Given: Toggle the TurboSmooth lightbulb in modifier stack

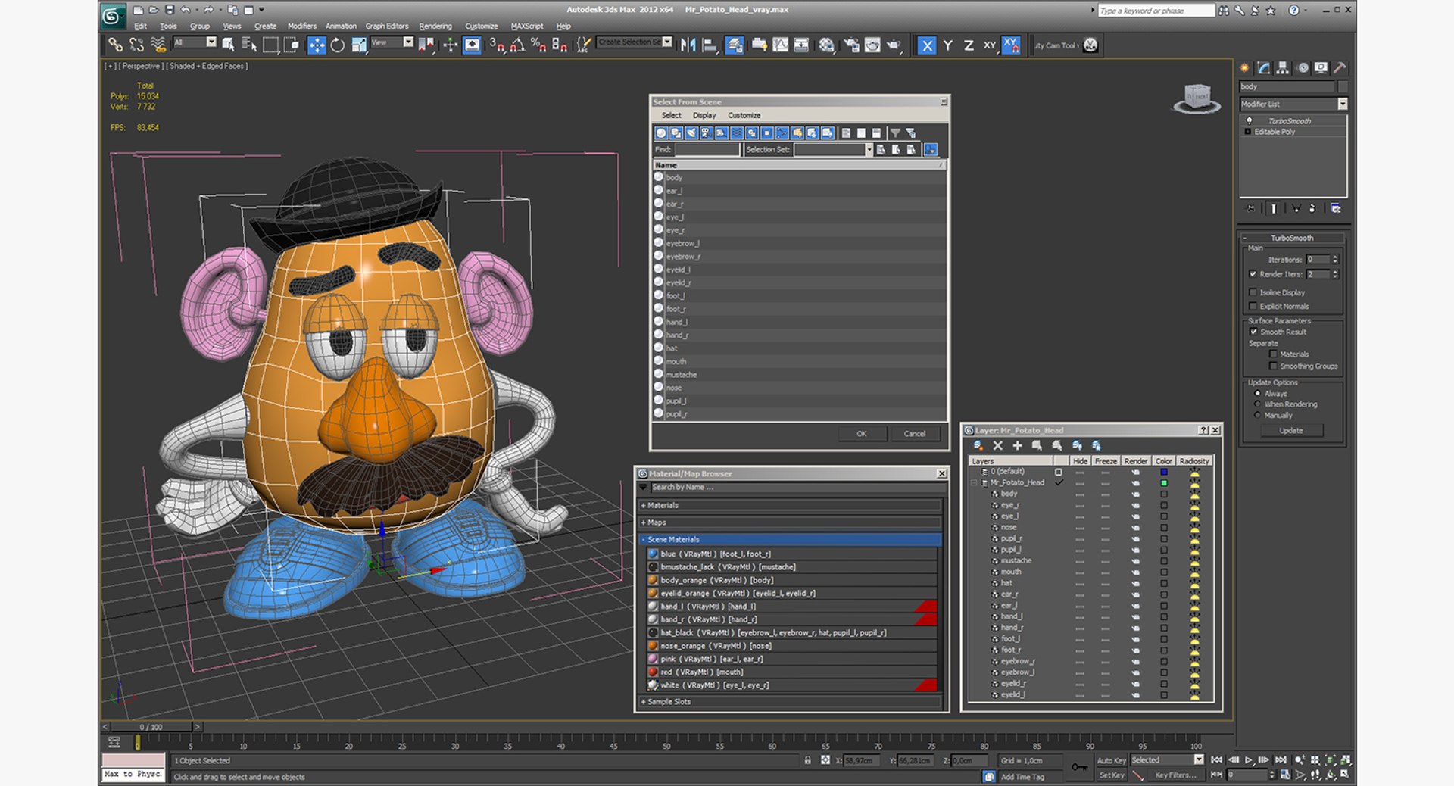Looking at the screenshot, I should coord(1249,121).
